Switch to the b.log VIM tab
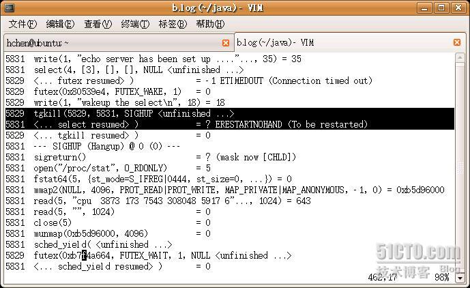The width and height of the screenshot is (470, 288). coord(350,42)
